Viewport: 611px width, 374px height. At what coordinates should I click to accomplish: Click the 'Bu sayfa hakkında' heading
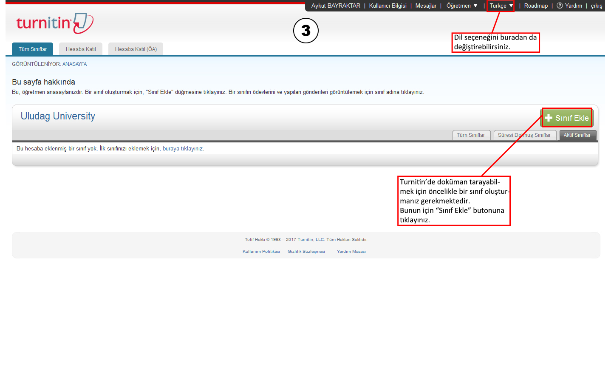click(43, 82)
